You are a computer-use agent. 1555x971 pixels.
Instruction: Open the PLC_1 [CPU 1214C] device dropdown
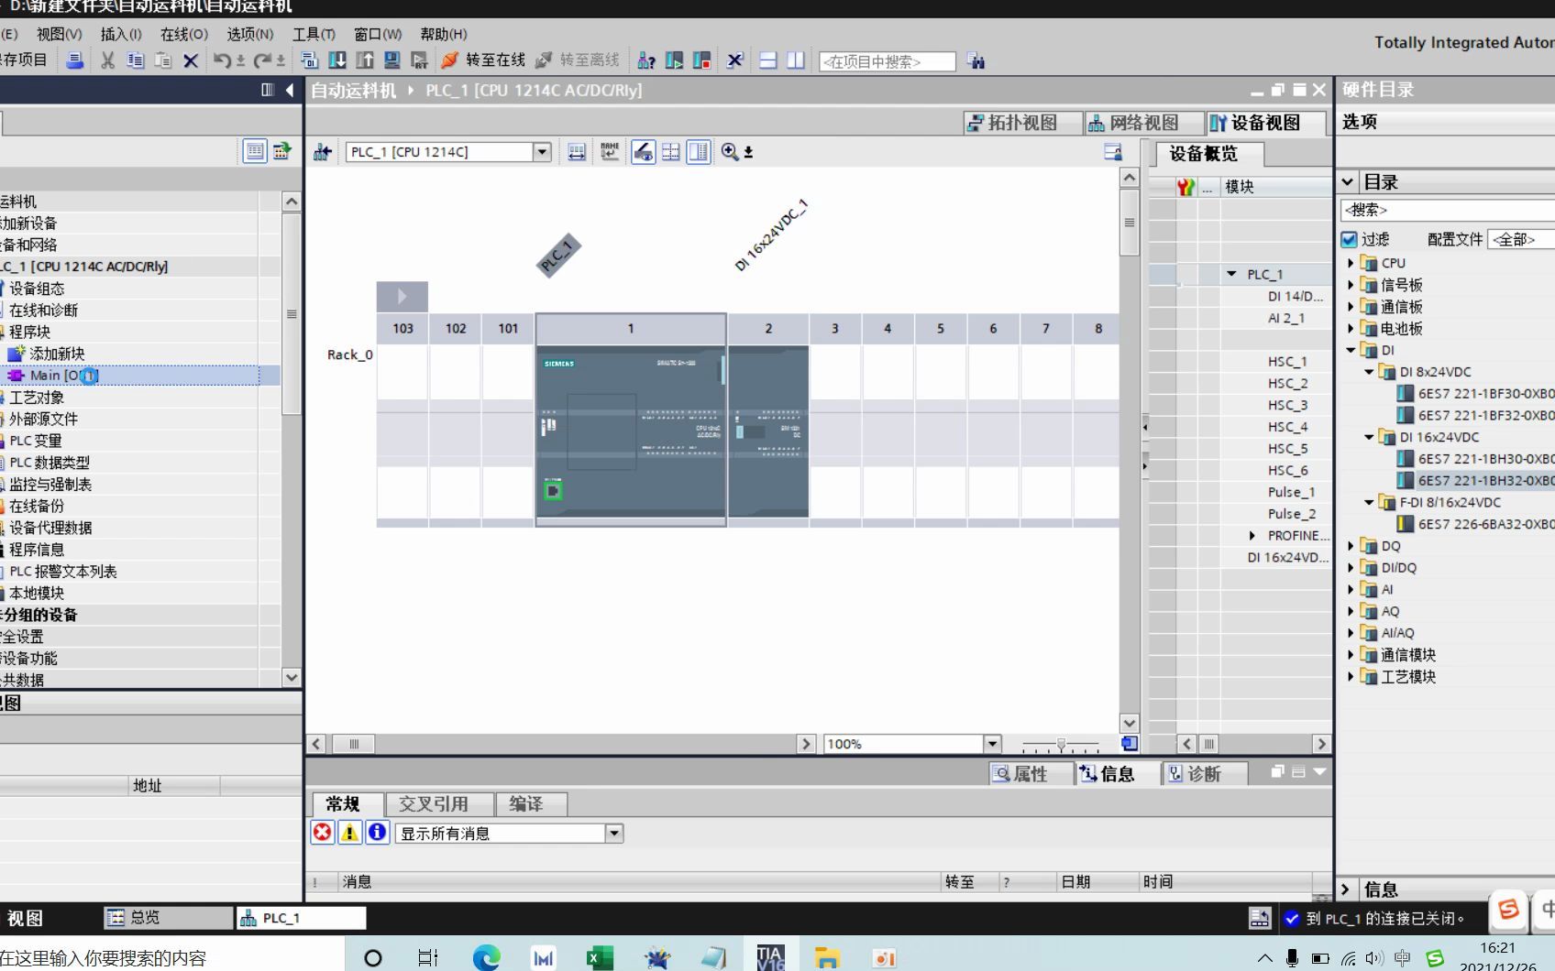click(x=542, y=152)
